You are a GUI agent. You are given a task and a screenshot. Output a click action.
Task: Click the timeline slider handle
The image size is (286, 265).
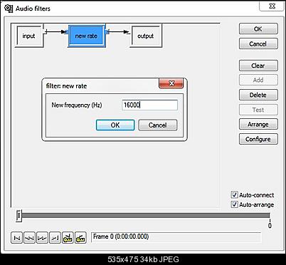(18, 216)
